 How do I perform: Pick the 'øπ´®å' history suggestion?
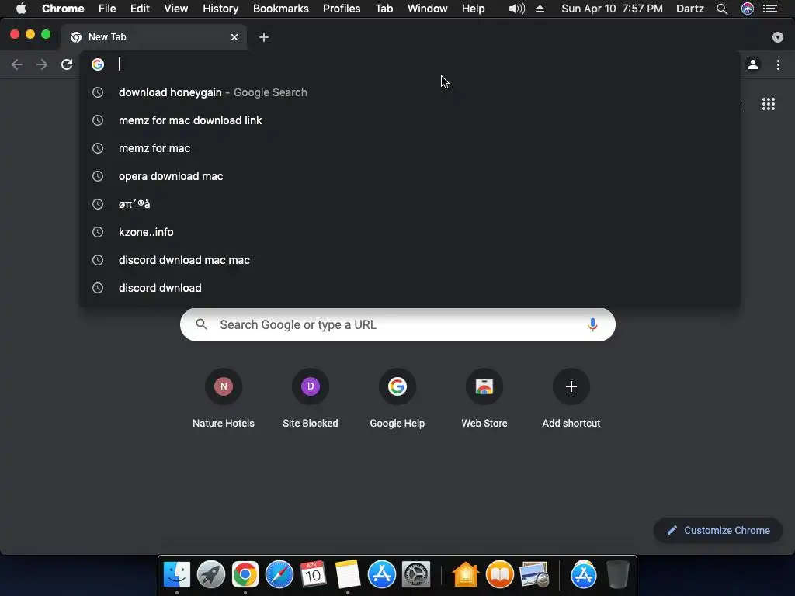pos(410,204)
